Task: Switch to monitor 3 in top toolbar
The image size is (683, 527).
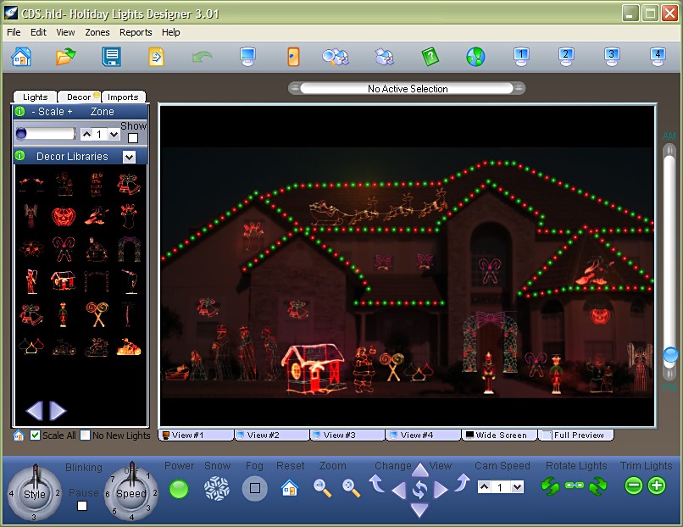Action: coord(612,57)
